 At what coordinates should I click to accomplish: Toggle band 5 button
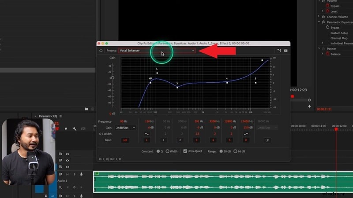(229, 140)
